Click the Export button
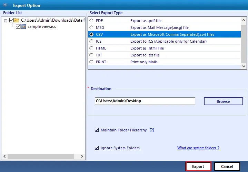 (x=198, y=166)
